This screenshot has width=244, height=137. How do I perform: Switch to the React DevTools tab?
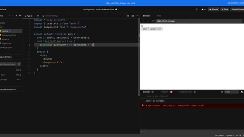point(186,92)
